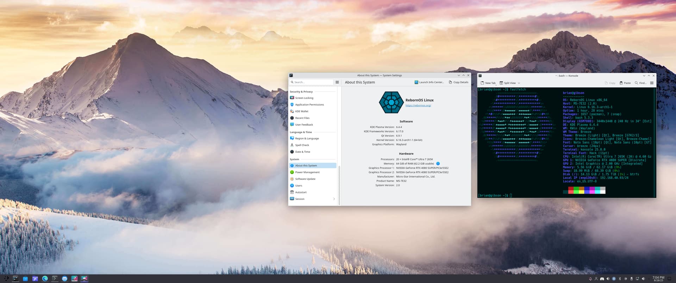
Task: Open Users settings page
Action: (x=313, y=185)
